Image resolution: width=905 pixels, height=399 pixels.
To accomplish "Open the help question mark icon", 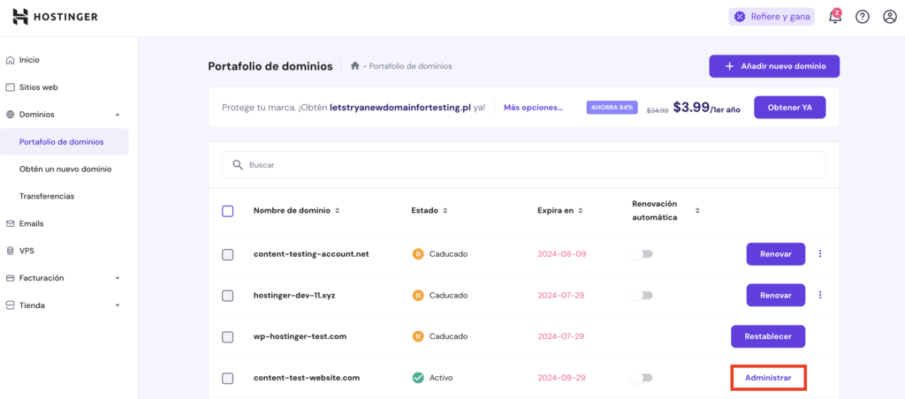I will pyautogui.click(x=862, y=17).
